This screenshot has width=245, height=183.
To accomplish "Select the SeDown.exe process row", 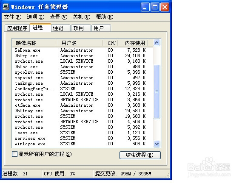I will 83,50.
